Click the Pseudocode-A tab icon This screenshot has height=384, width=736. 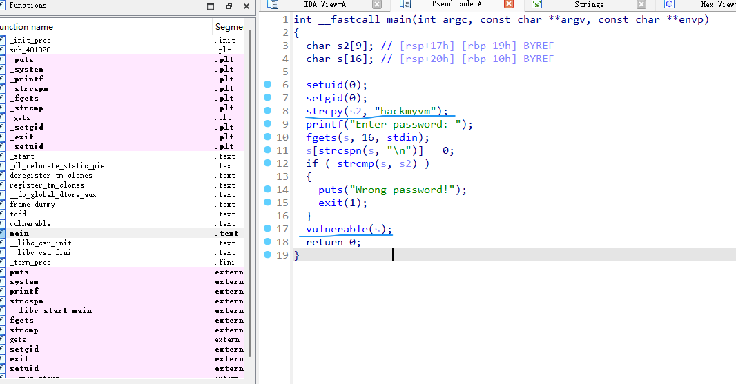click(x=405, y=4)
